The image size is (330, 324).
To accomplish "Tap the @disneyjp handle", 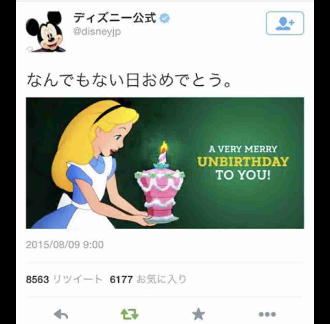I will 97,32.
